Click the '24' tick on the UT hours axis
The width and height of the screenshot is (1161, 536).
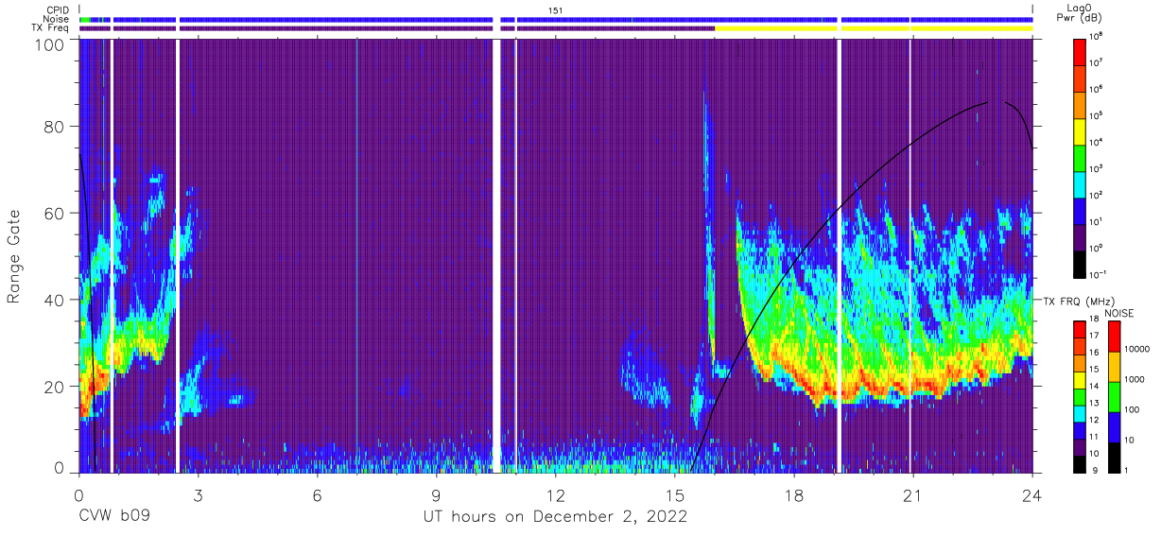click(x=1031, y=494)
